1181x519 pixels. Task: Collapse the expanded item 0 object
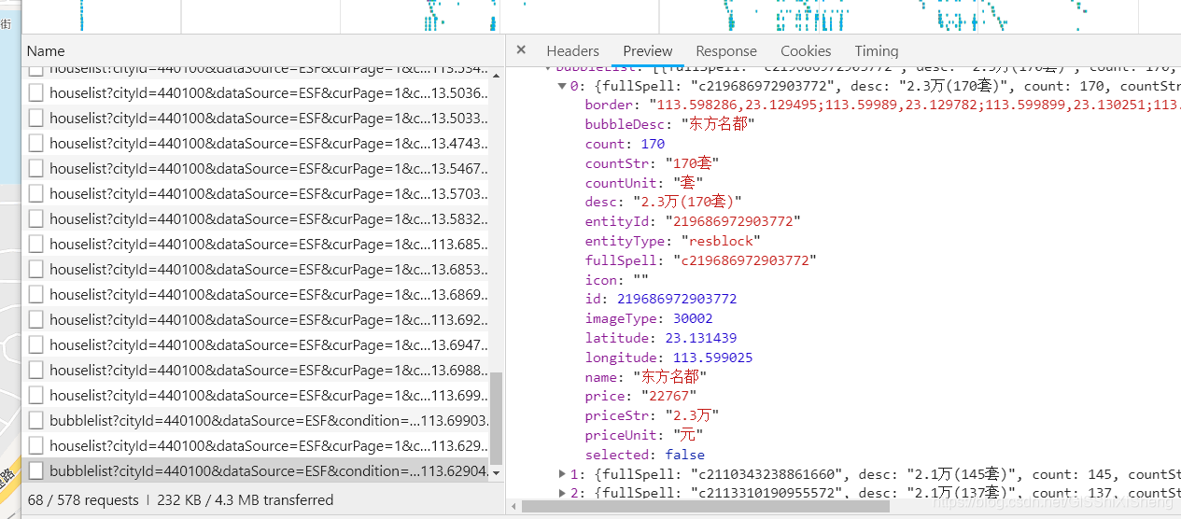point(562,86)
